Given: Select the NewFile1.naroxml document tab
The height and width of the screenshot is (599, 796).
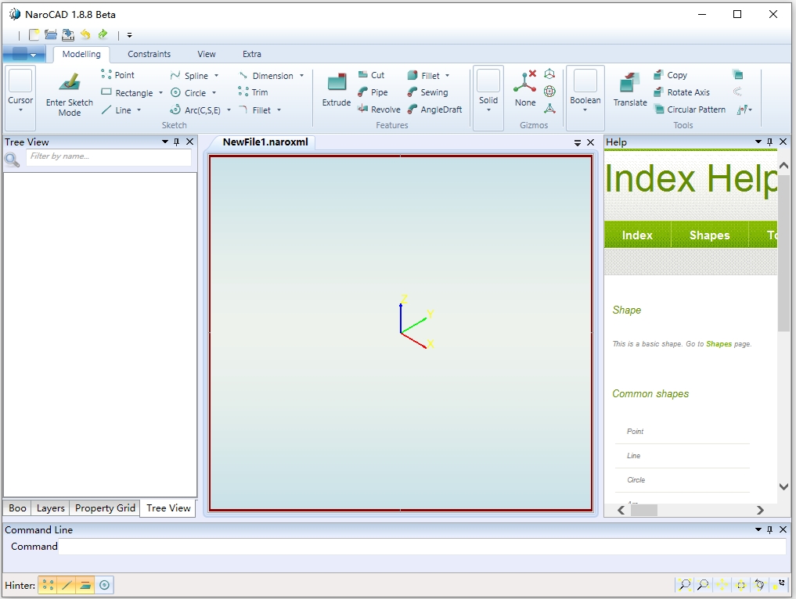Looking at the screenshot, I should coord(265,142).
